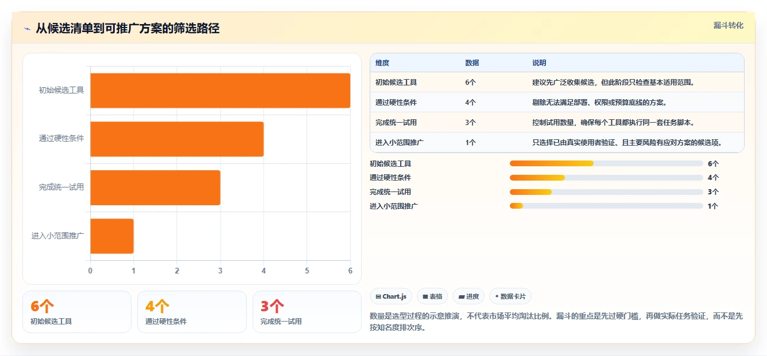Image resolution: width=767 pixels, height=356 pixels.
Task: Click the 漏斗转化 tag in the header
Action: point(728,25)
